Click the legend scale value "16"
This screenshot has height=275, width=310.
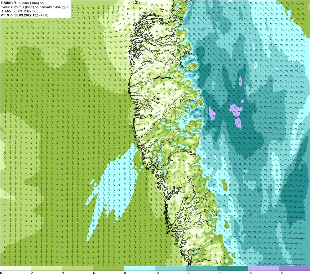[250, 273]
